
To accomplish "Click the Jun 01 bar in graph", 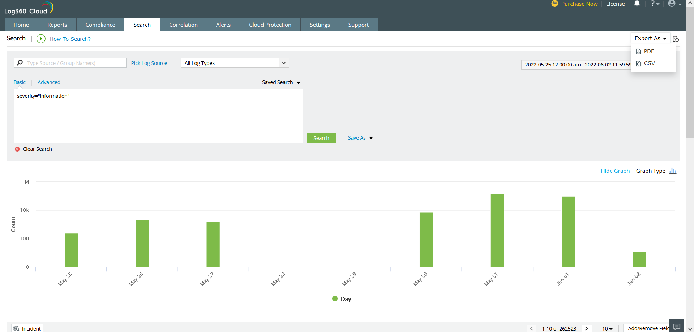I will tap(568, 232).
